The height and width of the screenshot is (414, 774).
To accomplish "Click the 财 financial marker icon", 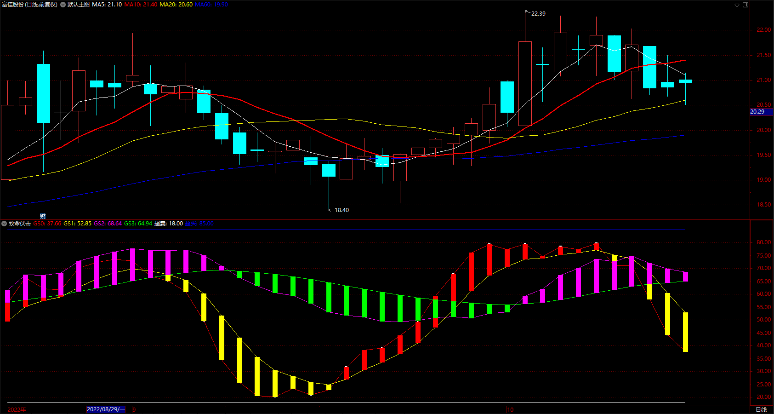I will pos(43,216).
